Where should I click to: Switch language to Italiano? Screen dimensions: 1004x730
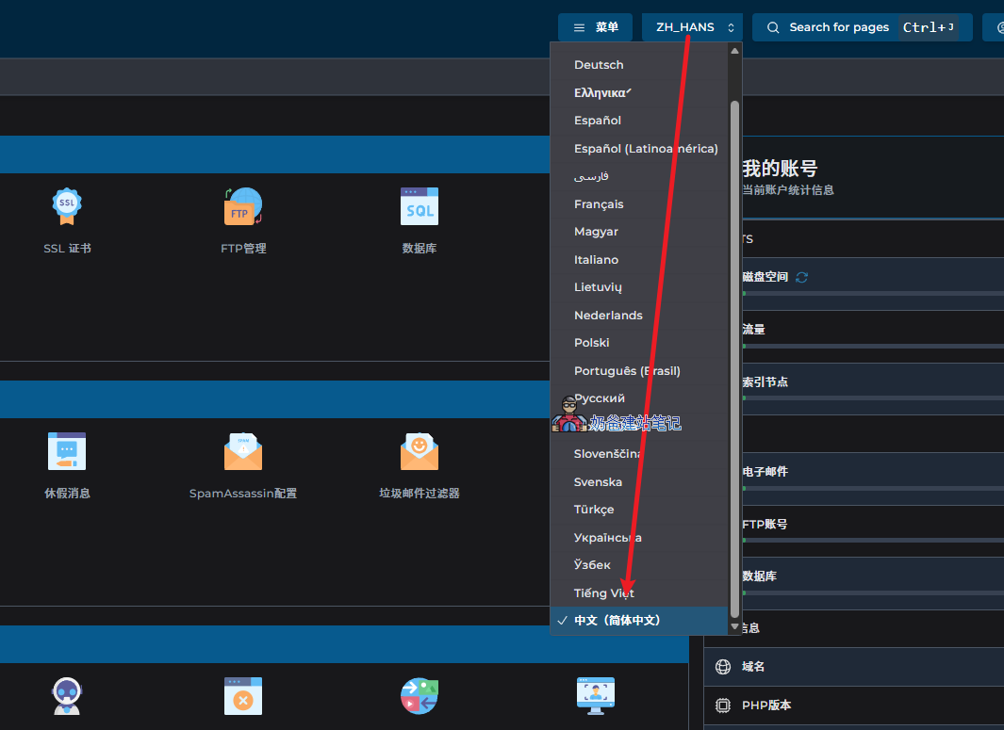pos(596,260)
